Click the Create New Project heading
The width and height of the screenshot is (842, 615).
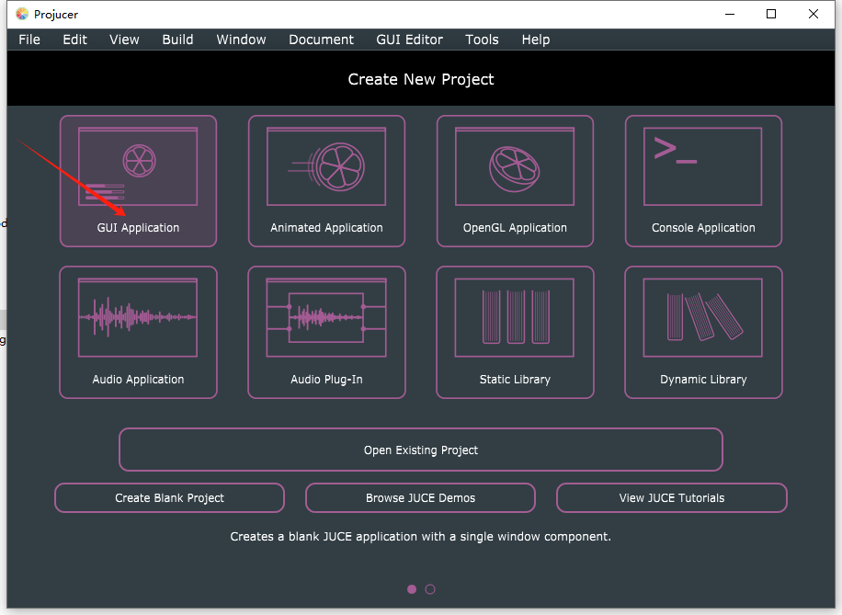pyautogui.click(x=421, y=79)
